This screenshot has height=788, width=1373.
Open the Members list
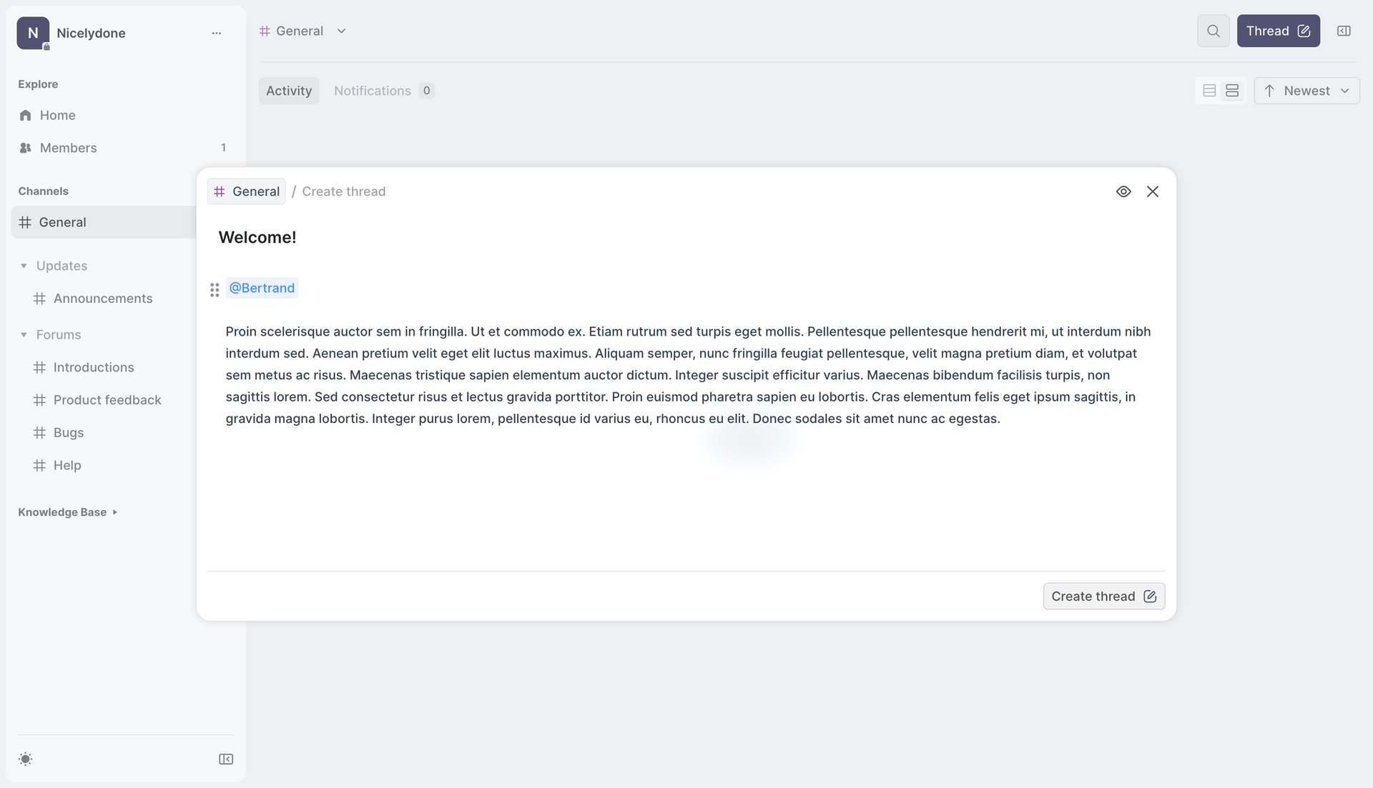(68, 148)
